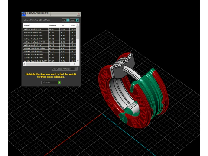Select the Yellow Gold:9KY row
Viewport: 208px width, 156px height.
(x=49, y=29)
